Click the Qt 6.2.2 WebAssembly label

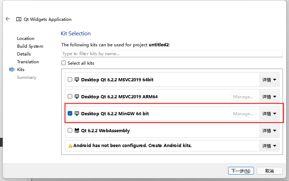click(106, 130)
